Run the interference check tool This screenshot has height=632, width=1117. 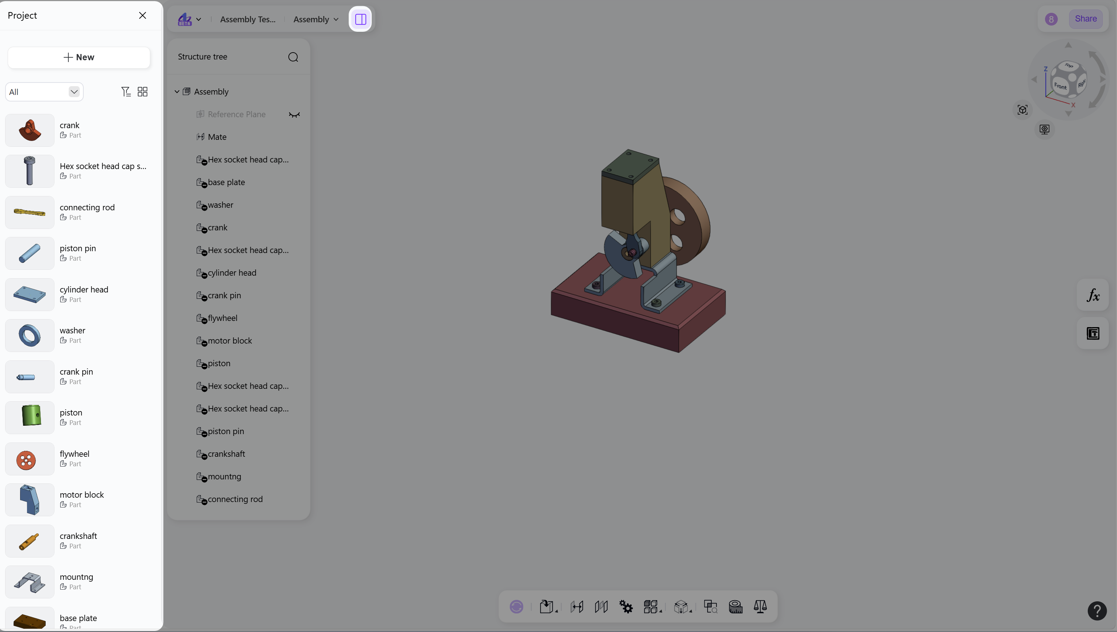point(711,606)
